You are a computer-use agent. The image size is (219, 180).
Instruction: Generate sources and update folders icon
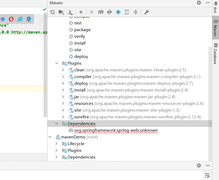[61, 12]
